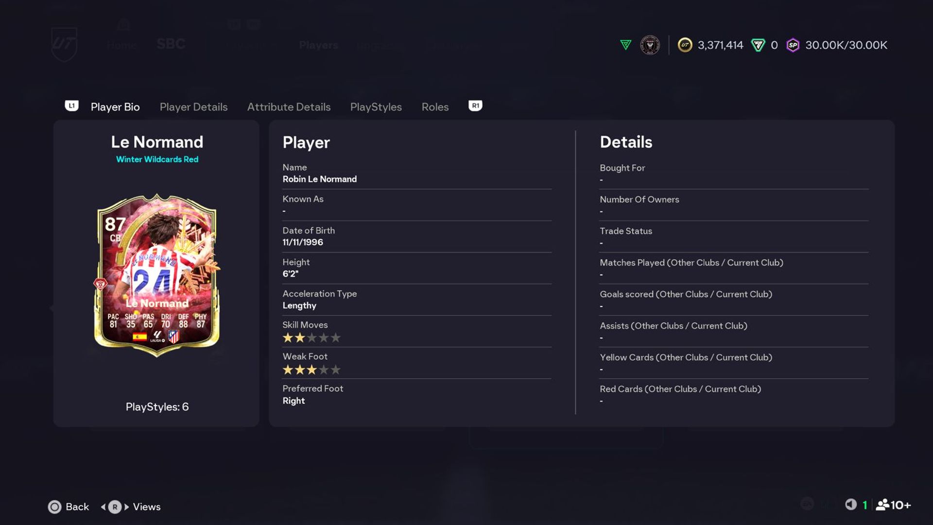Click the purple SP season points icon
933x525 pixels.
(x=793, y=45)
